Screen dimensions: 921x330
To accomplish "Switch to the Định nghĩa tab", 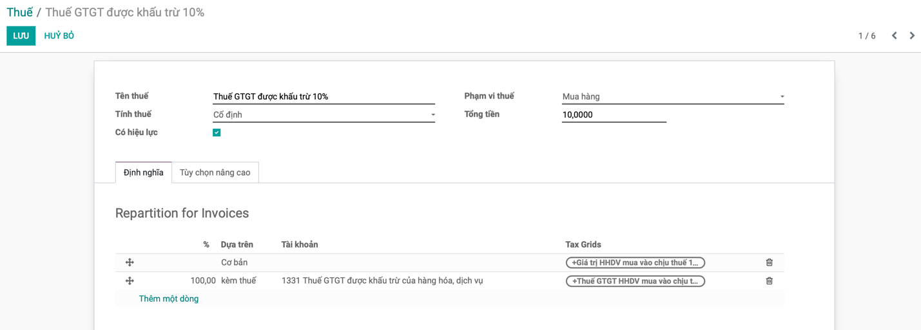I will pyautogui.click(x=143, y=172).
